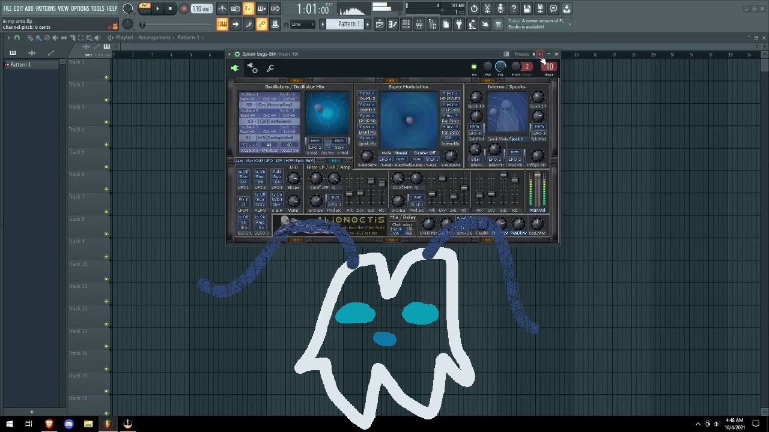Toggle wait for input to start playing
The width and height of the screenshot is (769, 432).
click(236, 9)
